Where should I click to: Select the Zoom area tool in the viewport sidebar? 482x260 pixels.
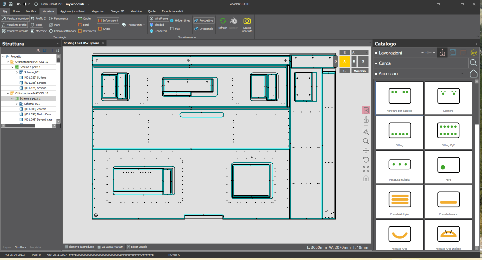366,132
